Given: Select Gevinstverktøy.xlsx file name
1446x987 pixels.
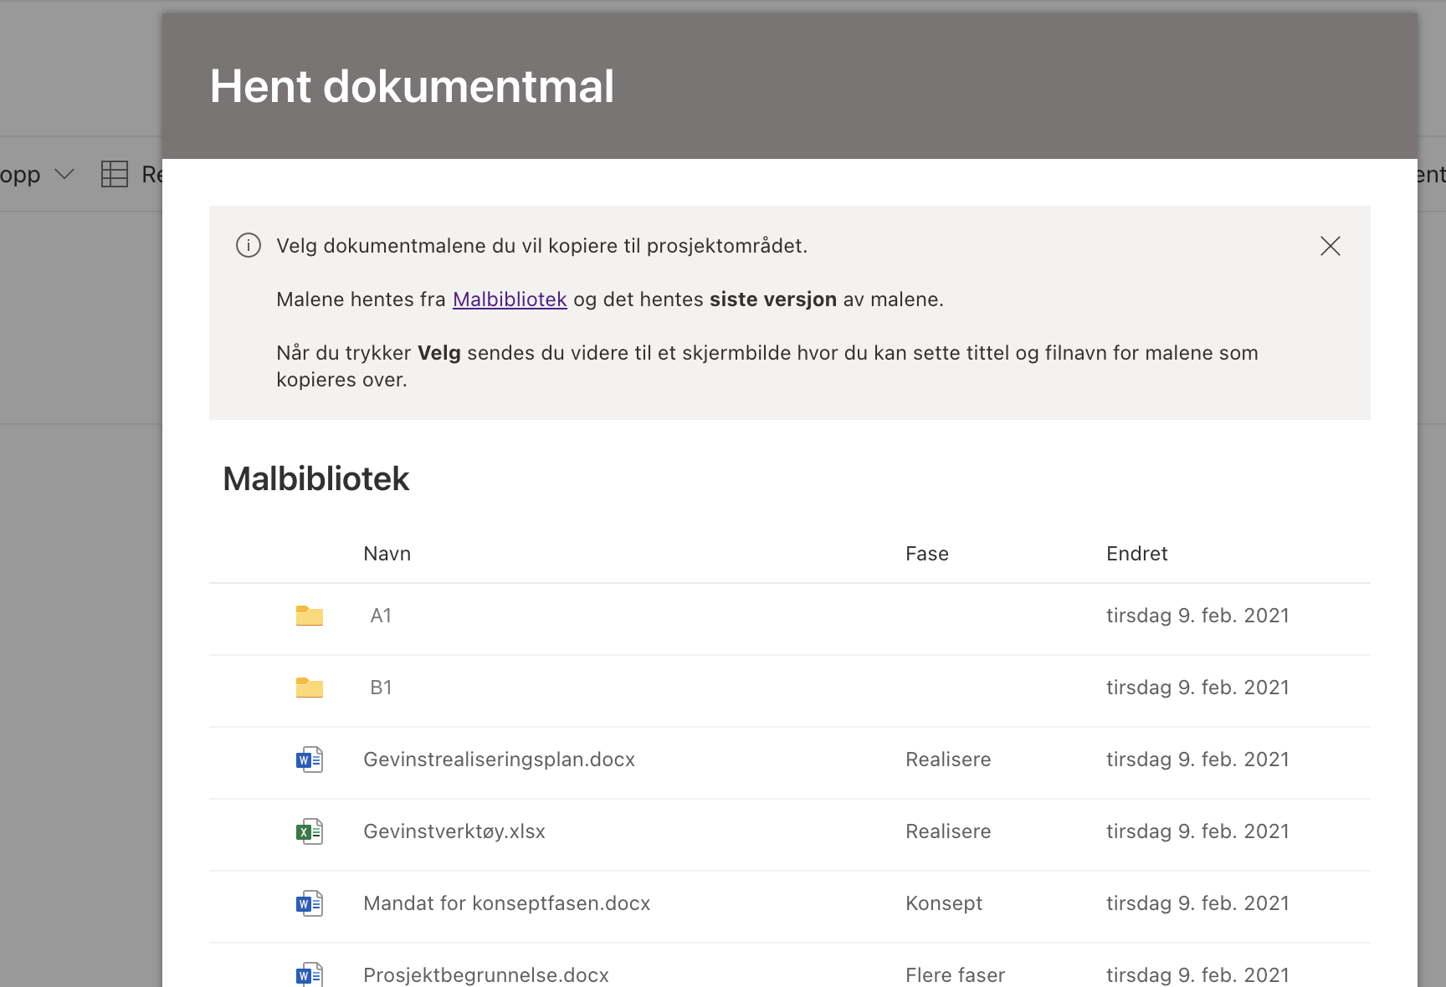Looking at the screenshot, I should pyautogui.click(x=454, y=831).
